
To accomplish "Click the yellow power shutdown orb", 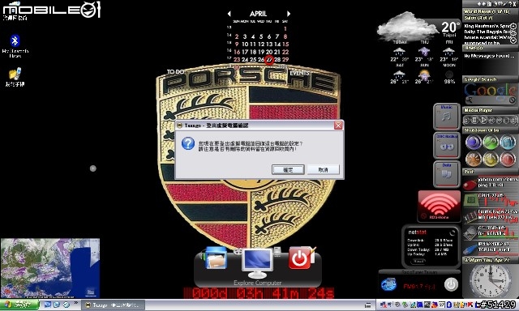I will [491, 160].
